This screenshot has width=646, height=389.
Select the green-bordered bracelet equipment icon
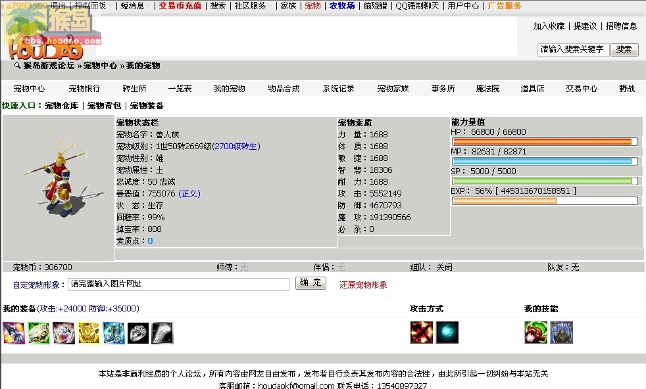point(38,333)
